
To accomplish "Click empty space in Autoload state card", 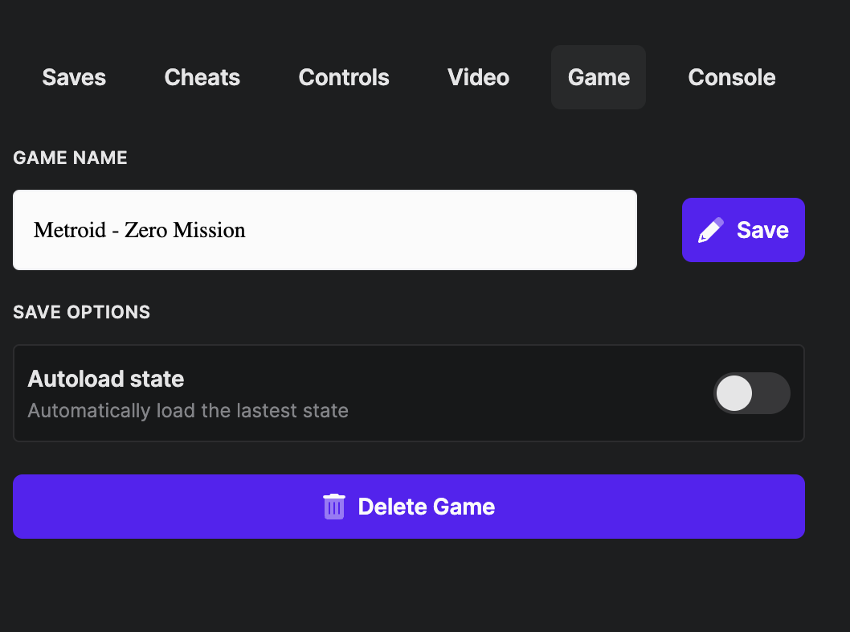I will click(x=522, y=393).
